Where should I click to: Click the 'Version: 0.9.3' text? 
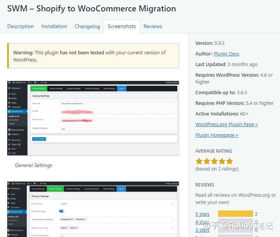click(x=210, y=43)
